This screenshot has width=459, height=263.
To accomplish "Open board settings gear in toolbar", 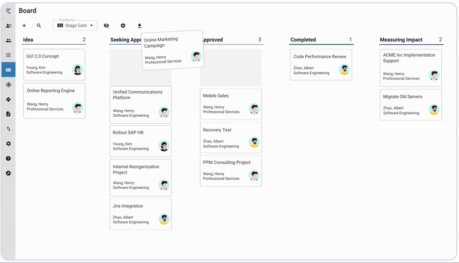I will pos(123,26).
